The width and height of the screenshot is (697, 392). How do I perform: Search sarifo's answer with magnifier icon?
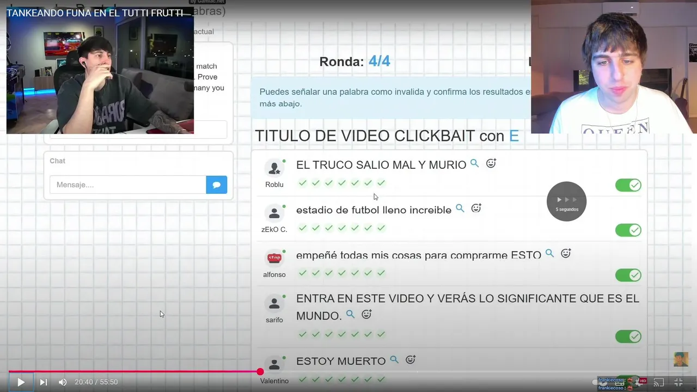[x=350, y=314]
